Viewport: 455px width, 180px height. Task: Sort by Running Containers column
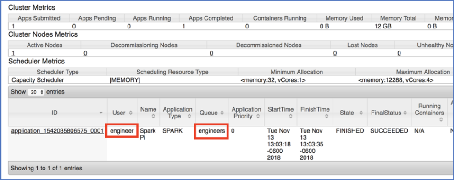click(429, 112)
